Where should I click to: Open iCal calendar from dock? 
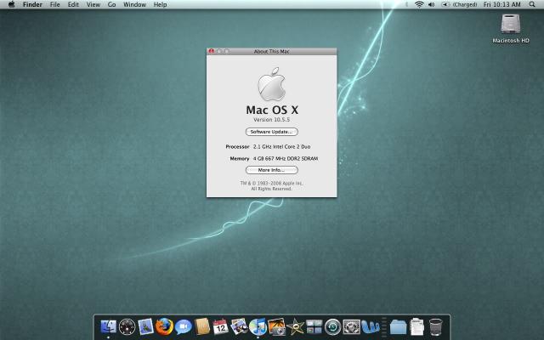[221, 326]
